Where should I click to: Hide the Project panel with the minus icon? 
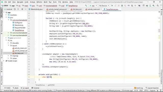pos(25,9)
